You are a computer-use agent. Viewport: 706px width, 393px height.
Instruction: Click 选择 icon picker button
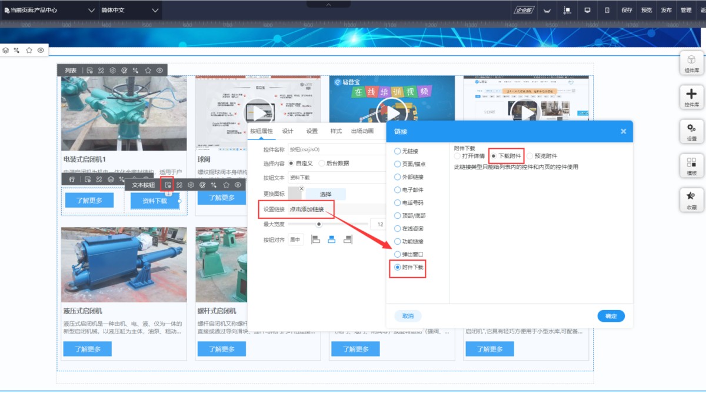pyautogui.click(x=325, y=194)
